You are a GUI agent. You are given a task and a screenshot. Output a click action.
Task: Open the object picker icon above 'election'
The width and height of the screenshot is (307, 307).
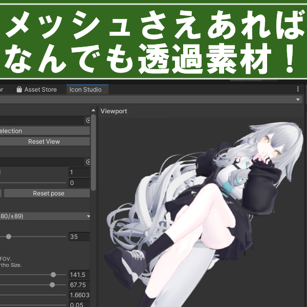pos(89,120)
